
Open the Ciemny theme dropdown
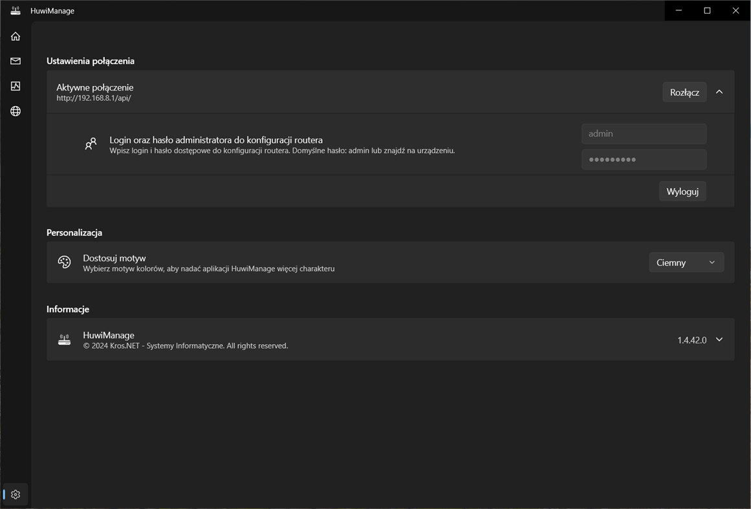686,262
